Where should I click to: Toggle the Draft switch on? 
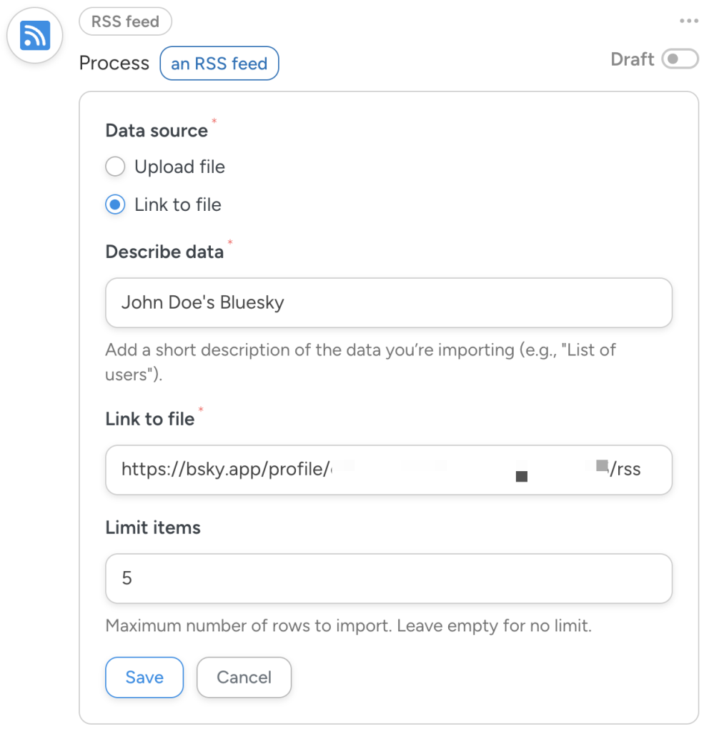click(x=679, y=59)
